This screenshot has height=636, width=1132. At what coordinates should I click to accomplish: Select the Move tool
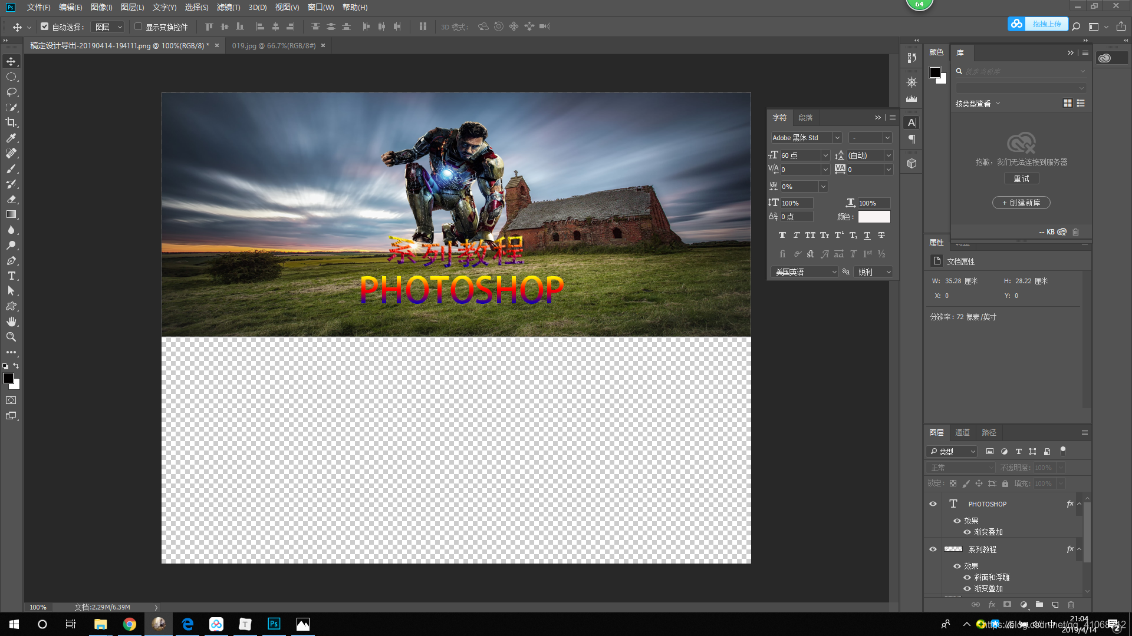click(11, 61)
